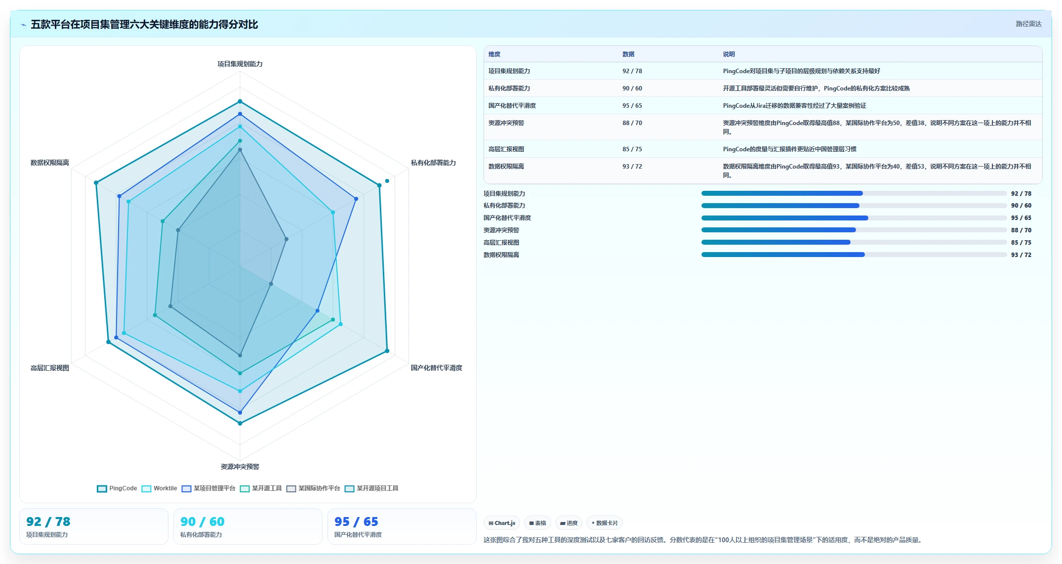
Task: Click the 88 / 70 value beside progress bars
Action: pos(1021,230)
